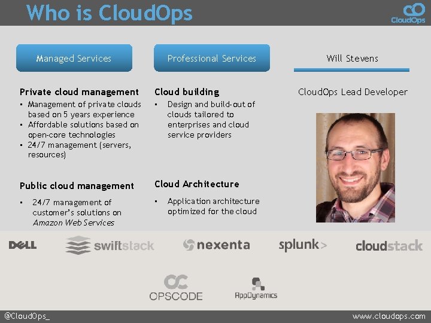The width and height of the screenshot is (431, 323).
Task: Click the Nexenta logo
Action: [x=216, y=245]
